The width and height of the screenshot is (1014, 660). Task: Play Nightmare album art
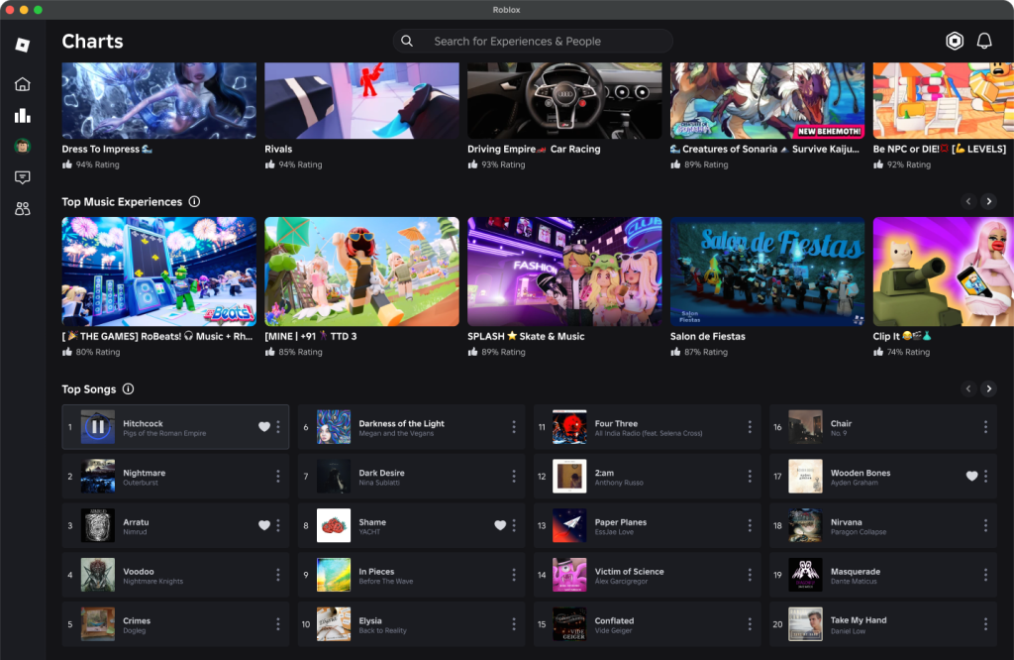pos(98,477)
